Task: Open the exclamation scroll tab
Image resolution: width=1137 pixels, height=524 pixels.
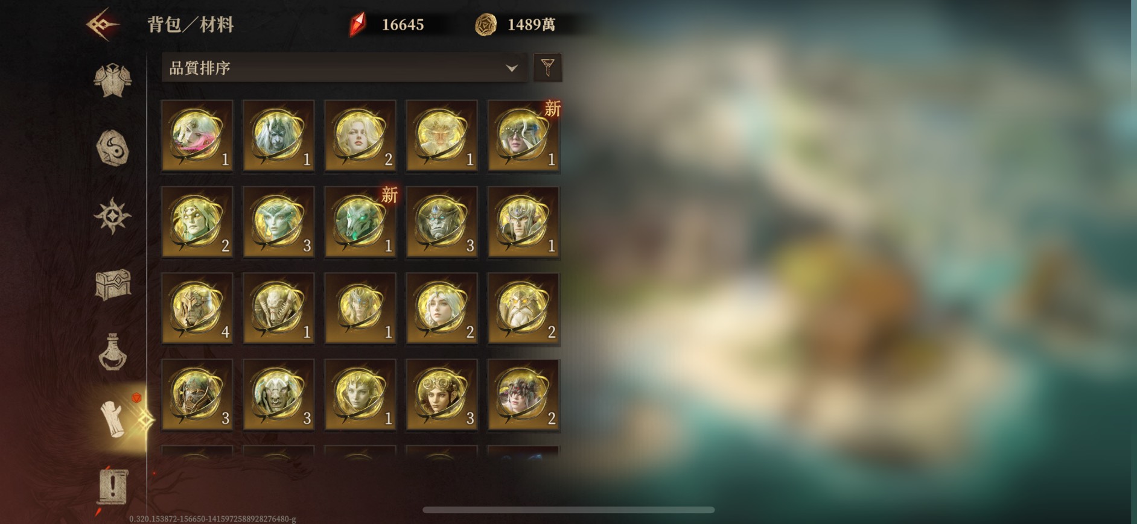Action: (x=112, y=486)
